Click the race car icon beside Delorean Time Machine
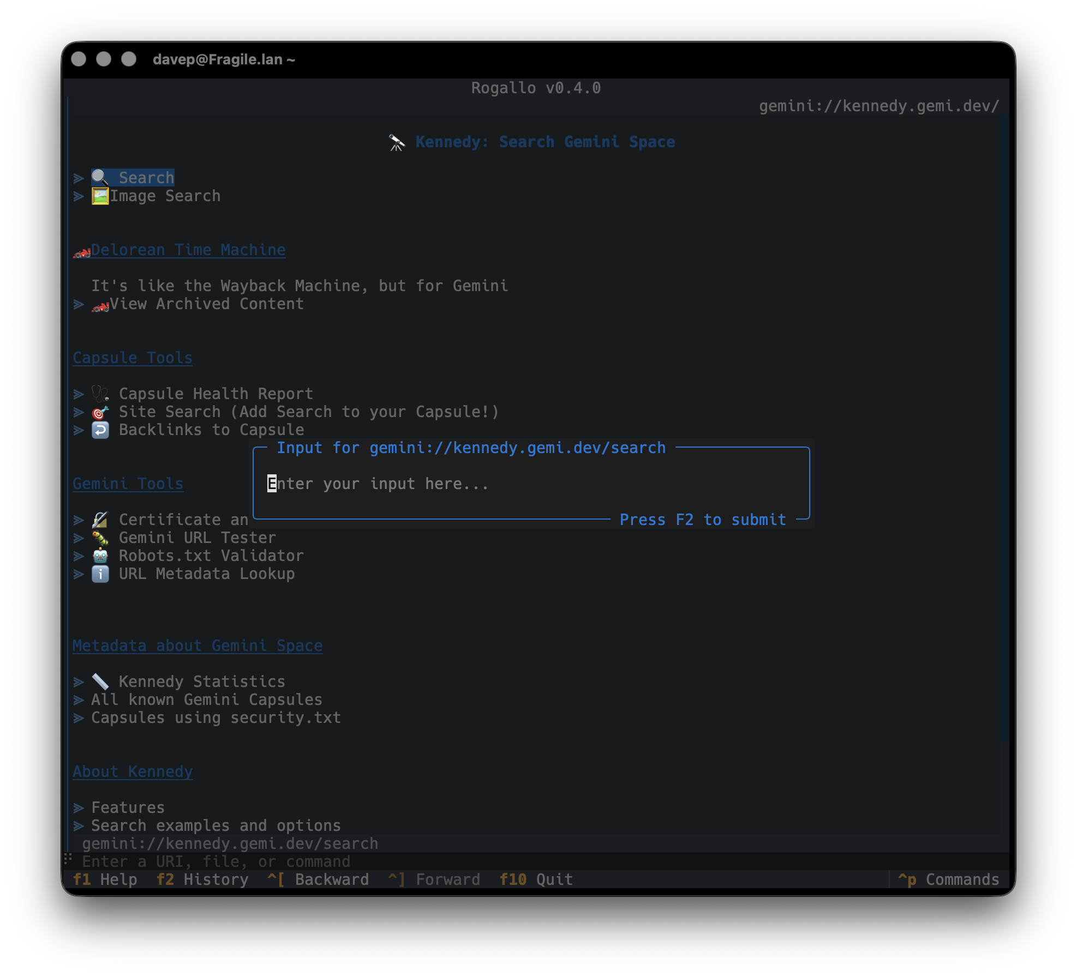This screenshot has width=1077, height=977. (x=82, y=252)
